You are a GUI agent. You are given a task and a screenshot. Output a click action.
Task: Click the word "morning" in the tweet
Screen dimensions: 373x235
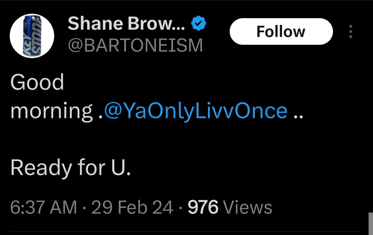(x=51, y=111)
